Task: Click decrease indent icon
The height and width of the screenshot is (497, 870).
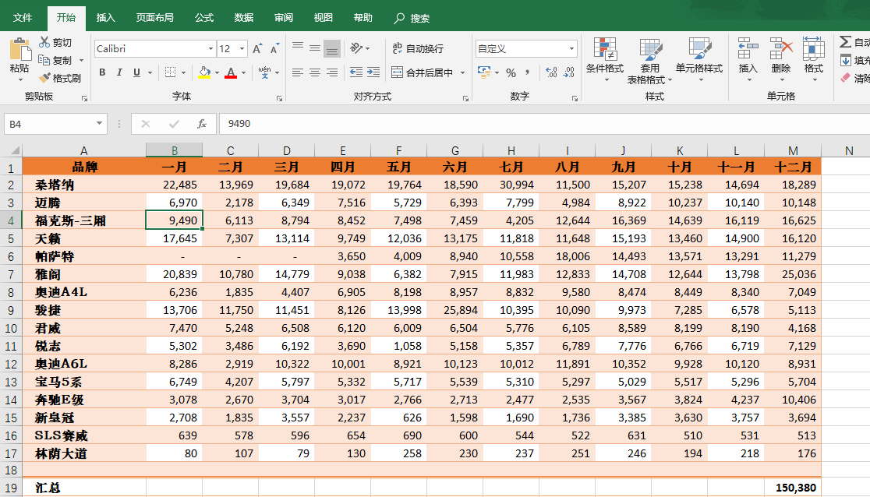Action: (x=356, y=72)
